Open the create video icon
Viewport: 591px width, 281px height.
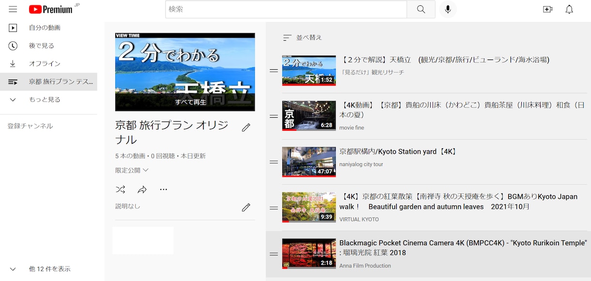click(x=548, y=9)
